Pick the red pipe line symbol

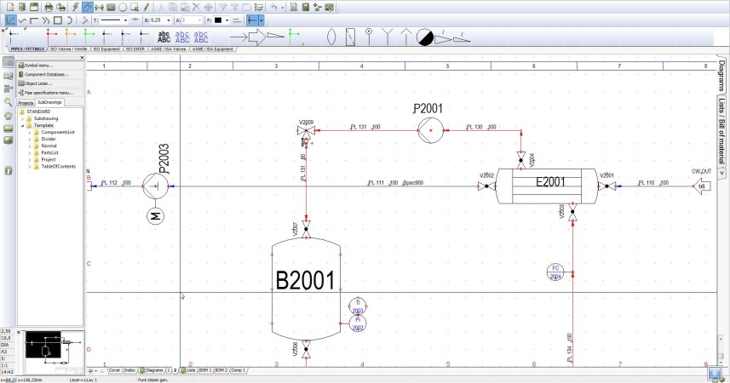tap(50, 37)
